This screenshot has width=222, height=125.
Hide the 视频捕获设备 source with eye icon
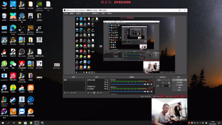click(105, 86)
